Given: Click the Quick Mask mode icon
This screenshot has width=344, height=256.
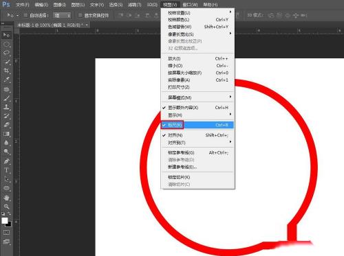Looking at the screenshot, I should (x=6, y=233).
